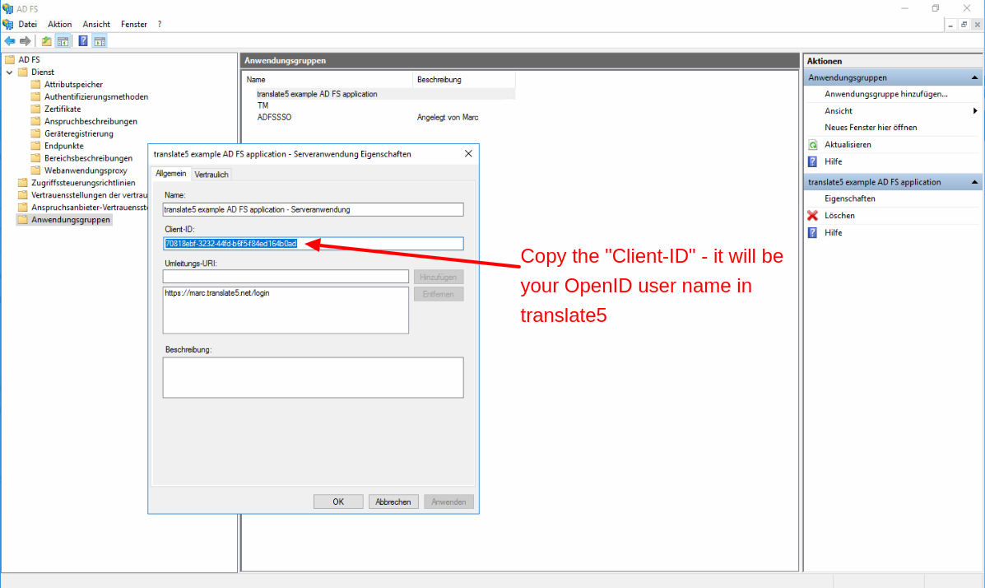Collapse the translate5 example actions section

(974, 182)
